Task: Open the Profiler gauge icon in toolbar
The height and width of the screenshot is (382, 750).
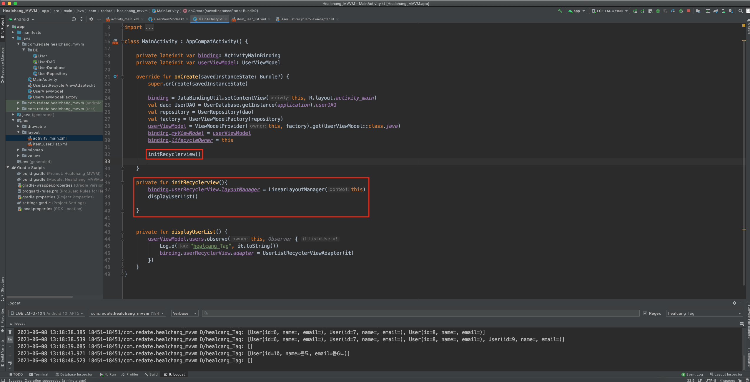Action: (673, 11)
